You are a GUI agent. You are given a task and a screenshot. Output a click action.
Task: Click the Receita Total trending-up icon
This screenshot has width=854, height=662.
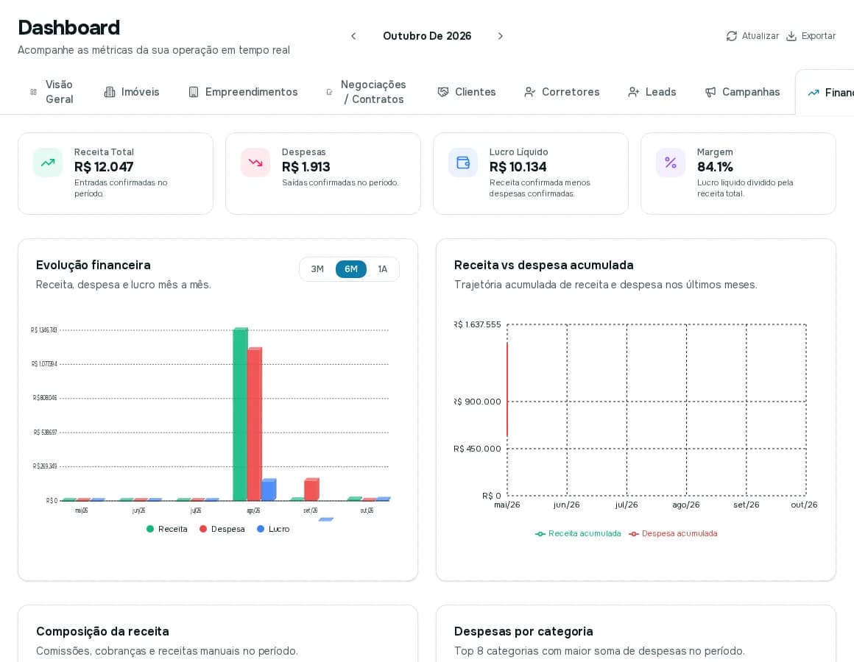coord(48,163)
